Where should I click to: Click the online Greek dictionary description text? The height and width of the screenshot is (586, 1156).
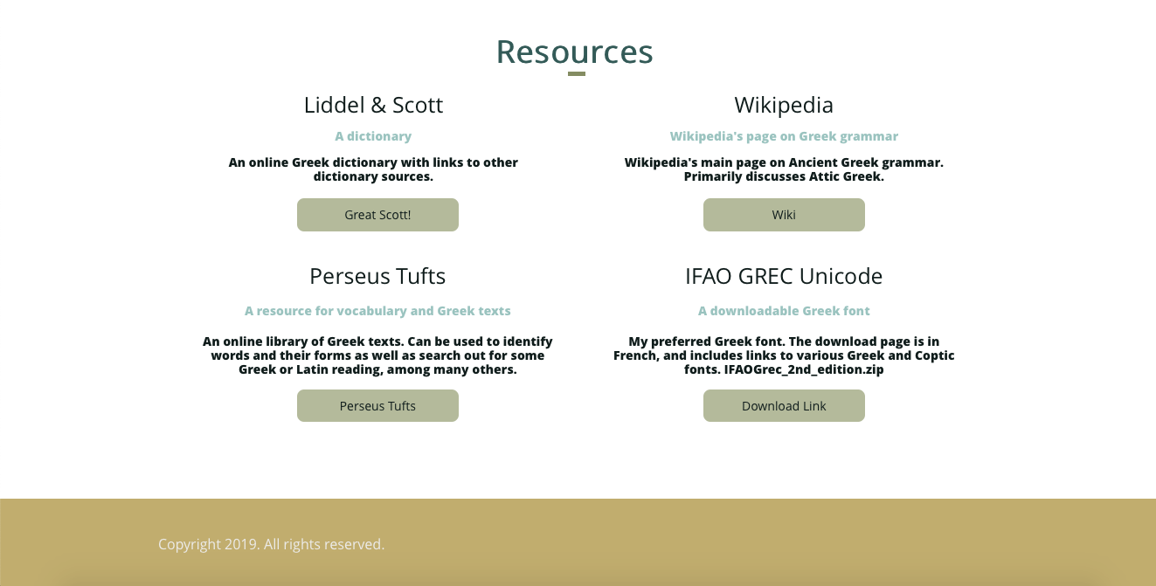(373, 169)
